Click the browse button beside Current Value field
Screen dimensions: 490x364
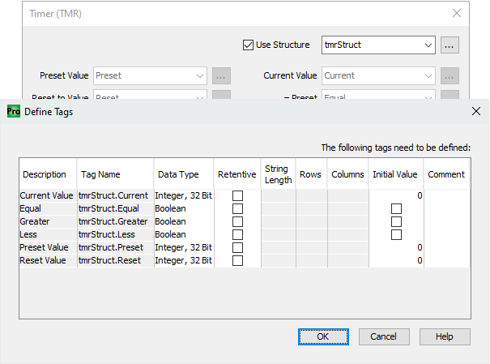pyautogui.click(x=450, y=76)
